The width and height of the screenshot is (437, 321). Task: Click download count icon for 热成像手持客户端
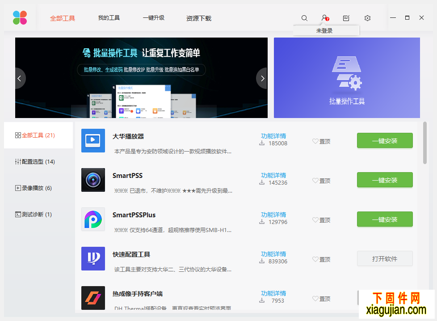pyautogui.click(x=262, y=300)
